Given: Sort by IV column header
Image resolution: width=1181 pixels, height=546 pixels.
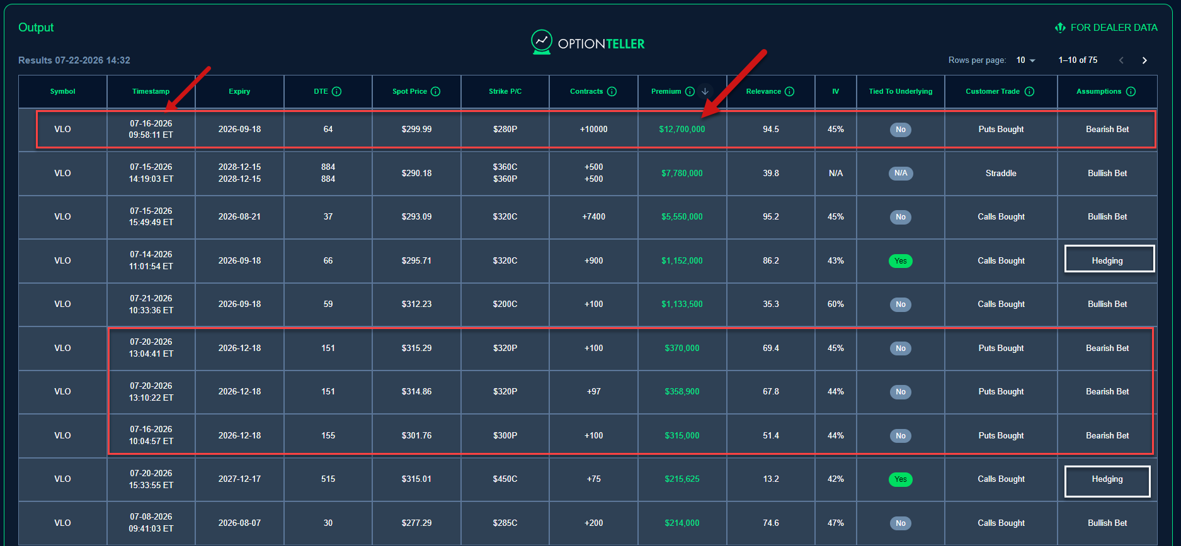Looking at the screenshot, I should (836, 92).
